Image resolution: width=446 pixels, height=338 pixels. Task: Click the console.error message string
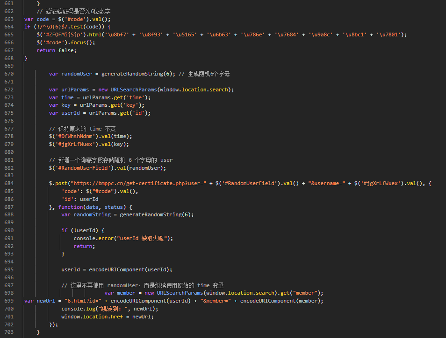click(142, 239)
